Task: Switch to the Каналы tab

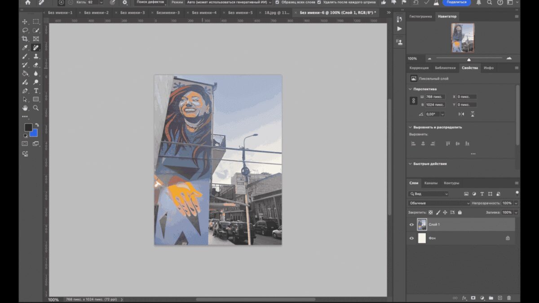Action: click(x=431, y=183)
